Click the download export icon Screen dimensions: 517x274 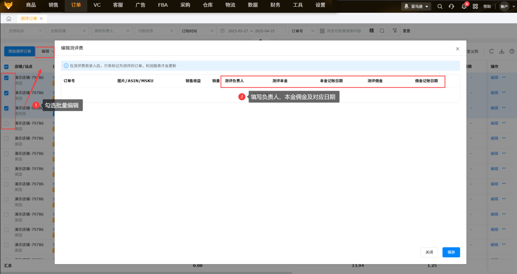click(502, 51)
